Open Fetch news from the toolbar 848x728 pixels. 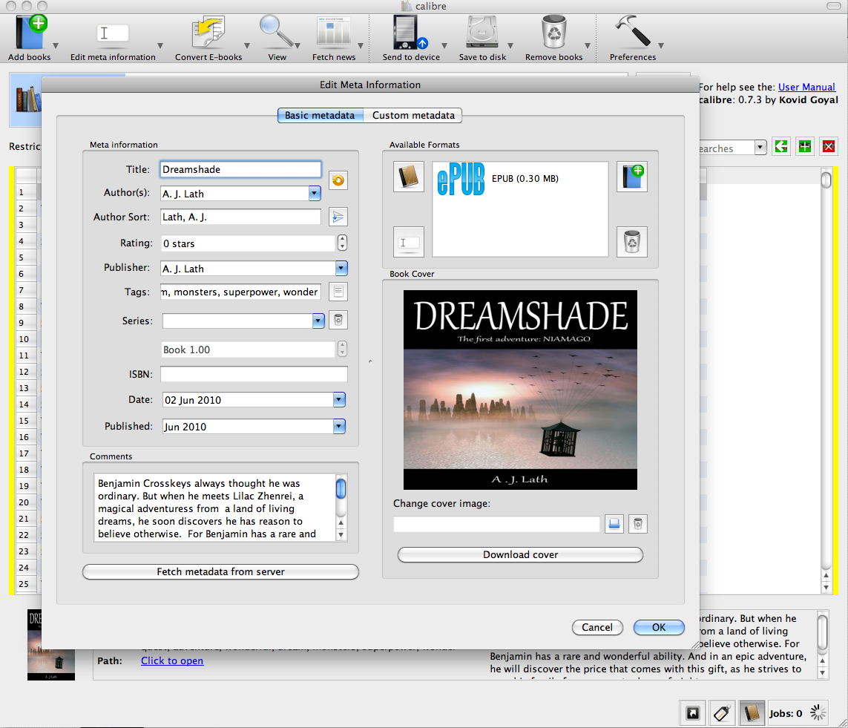[x=333, y=33]
